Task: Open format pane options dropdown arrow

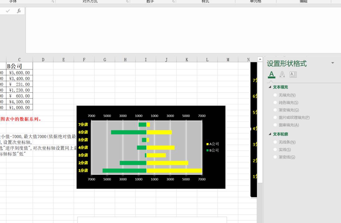Action: [333, 63]
